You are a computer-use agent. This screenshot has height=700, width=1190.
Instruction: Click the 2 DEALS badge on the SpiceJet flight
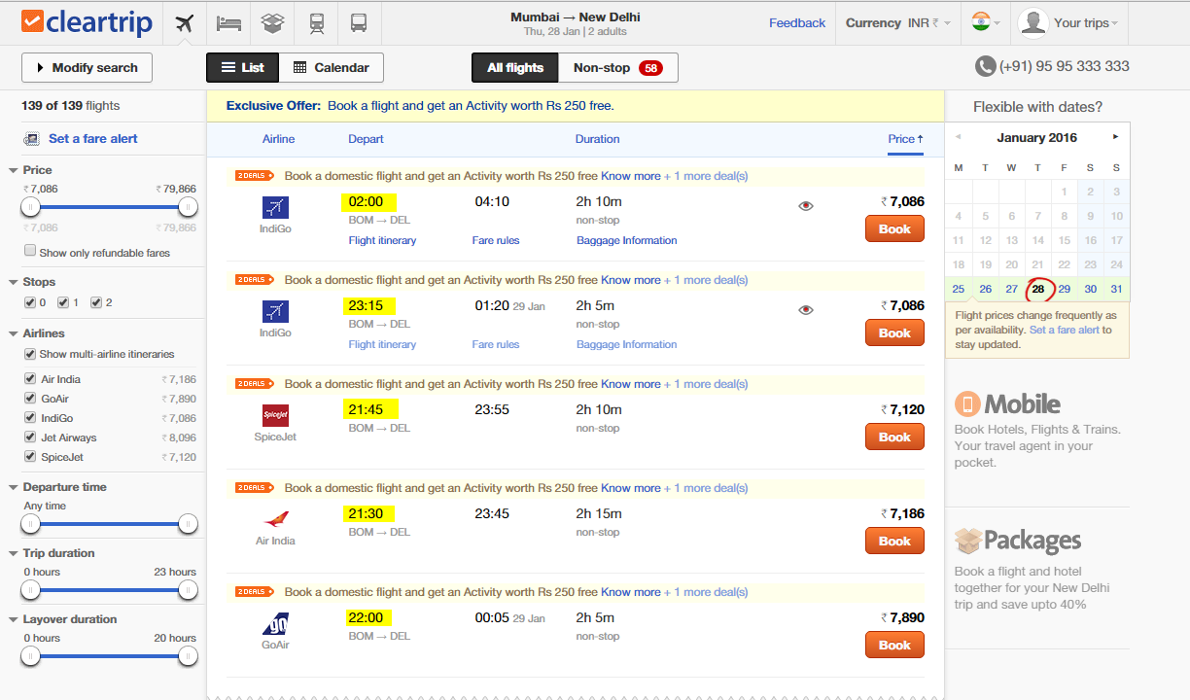(x=255, y=384)
